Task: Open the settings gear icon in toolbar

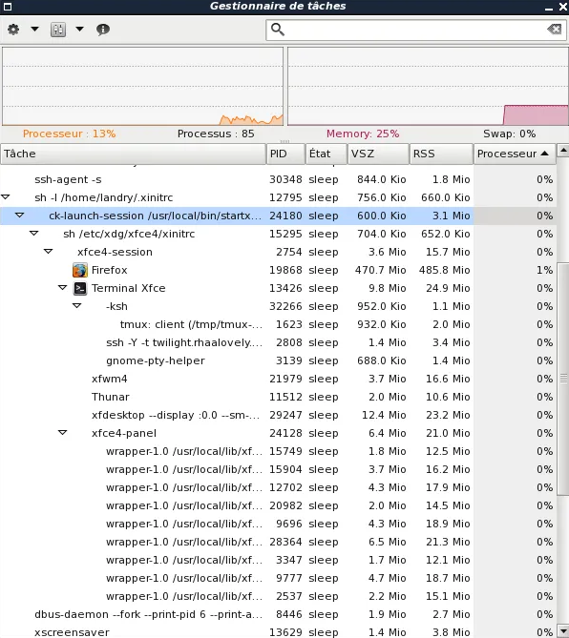Action: [13, 30]
